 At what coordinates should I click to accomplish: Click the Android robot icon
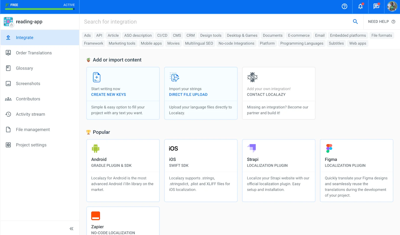[x=95, y=149]
